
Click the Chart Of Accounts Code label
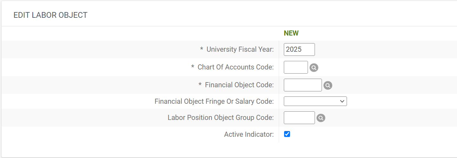pyautogui.click(x=235, y=67)
